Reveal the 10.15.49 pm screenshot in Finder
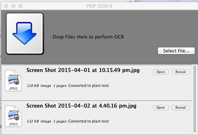 point(180,72)
